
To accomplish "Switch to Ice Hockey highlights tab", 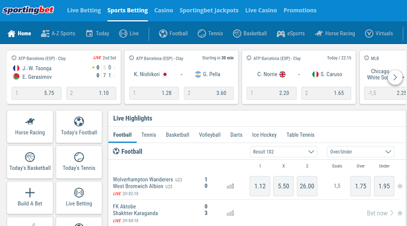I will click(x=264, y=135).
